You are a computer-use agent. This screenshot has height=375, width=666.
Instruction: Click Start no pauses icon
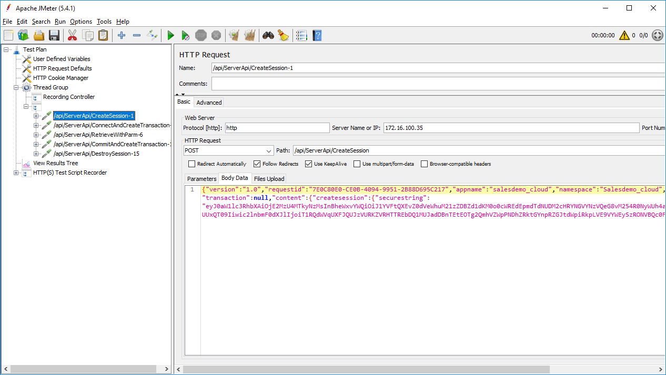click(x=186, y=35)
